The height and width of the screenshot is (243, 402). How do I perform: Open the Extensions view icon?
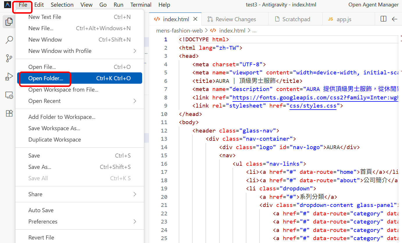click(x=9, y=113)
